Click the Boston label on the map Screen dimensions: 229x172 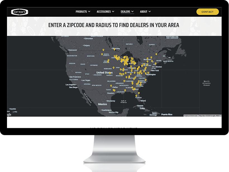(159, 67)
